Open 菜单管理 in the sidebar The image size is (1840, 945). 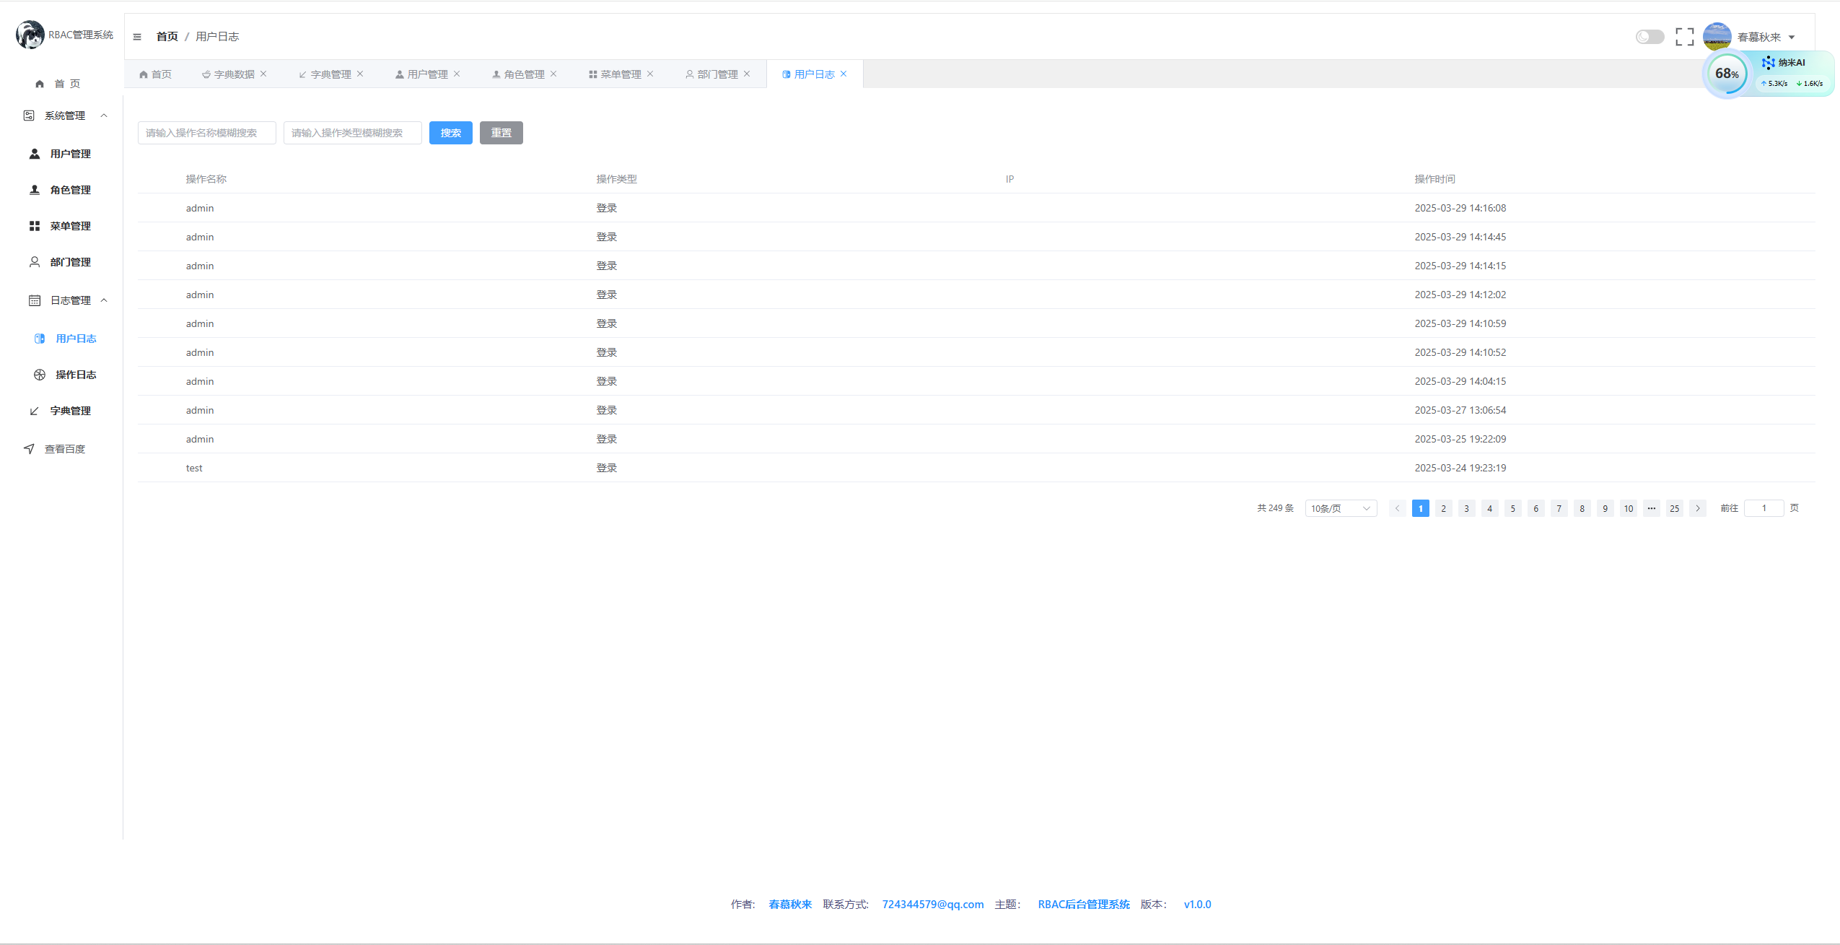70,226
